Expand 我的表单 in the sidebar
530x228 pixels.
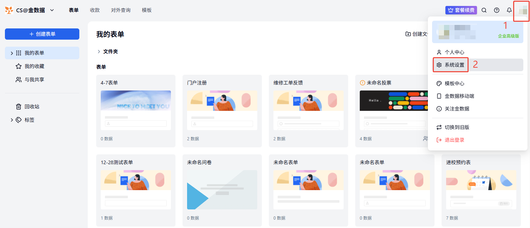(12, 53)
